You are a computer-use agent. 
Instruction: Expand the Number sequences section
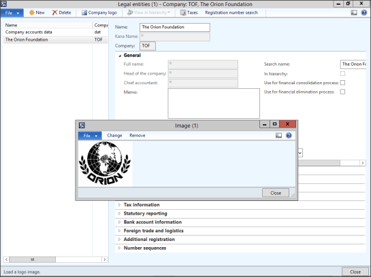coord(120,248)
